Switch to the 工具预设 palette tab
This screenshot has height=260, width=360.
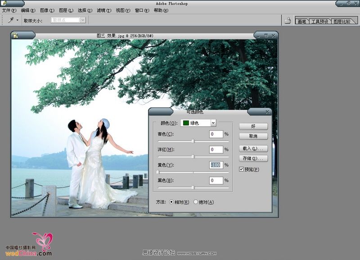pos(319,21)
